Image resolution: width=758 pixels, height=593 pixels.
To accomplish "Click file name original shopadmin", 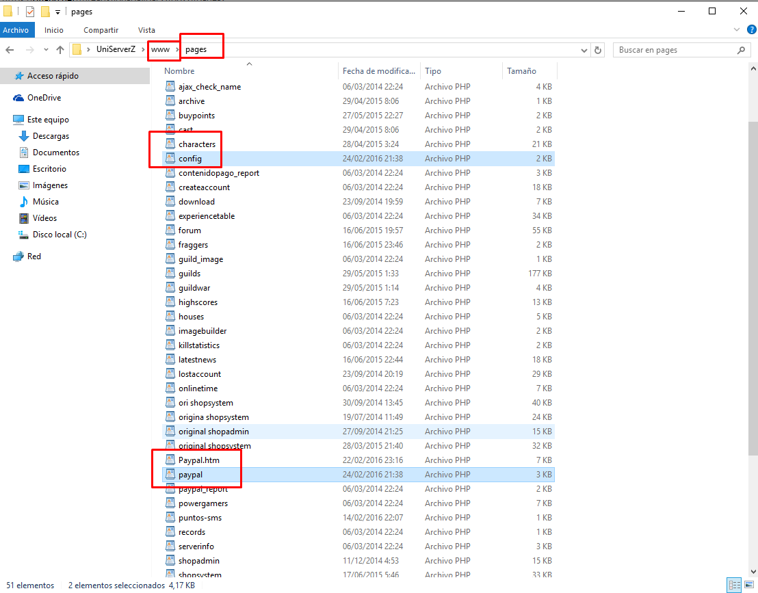I will click(x=213, y=432).
